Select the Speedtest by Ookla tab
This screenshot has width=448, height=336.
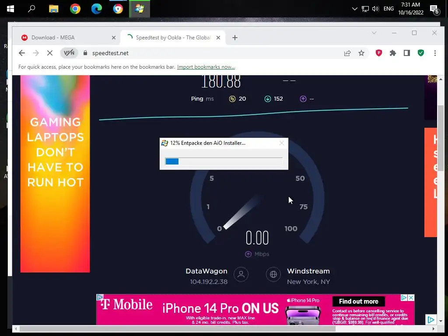pyautogui.click(x=173, y=38)
